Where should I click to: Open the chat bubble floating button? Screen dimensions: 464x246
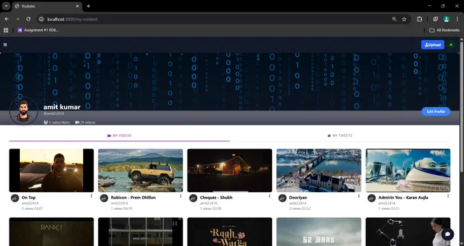[448, 234]
